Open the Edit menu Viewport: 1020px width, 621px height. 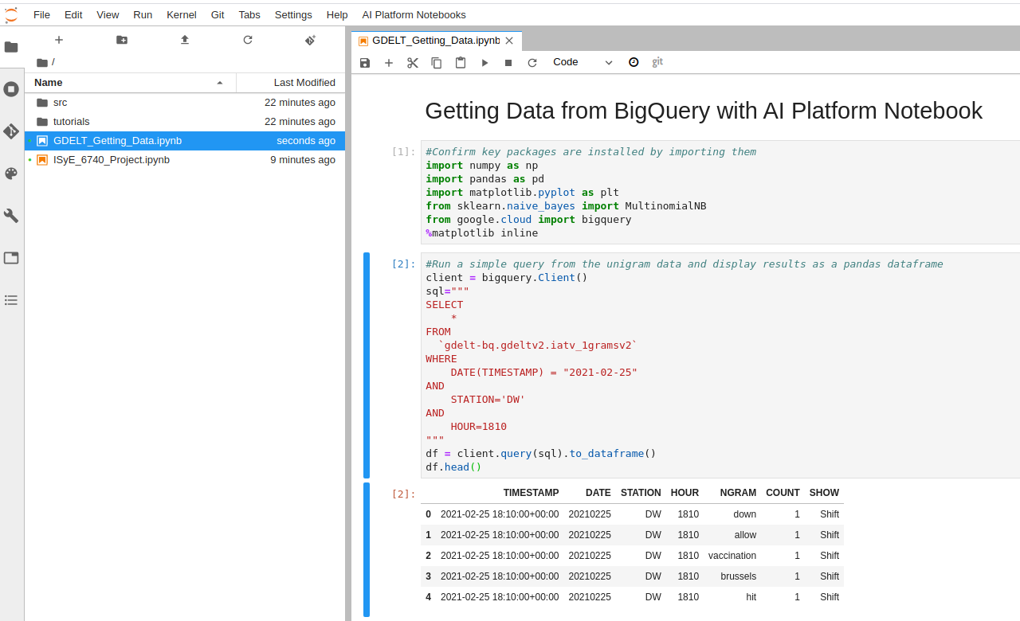tap(73, 14)
